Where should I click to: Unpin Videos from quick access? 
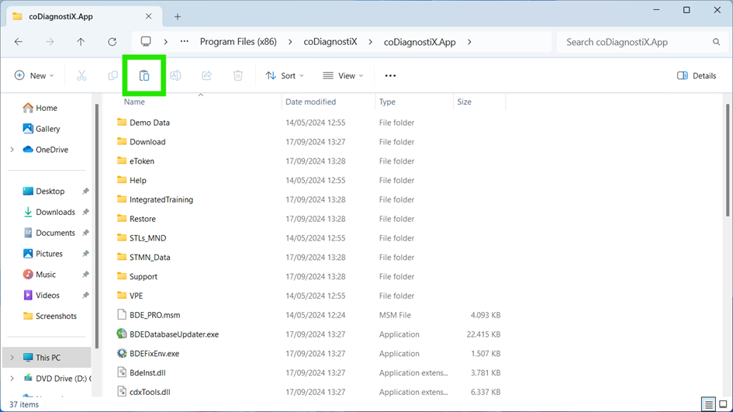click(x=85, y=295)
